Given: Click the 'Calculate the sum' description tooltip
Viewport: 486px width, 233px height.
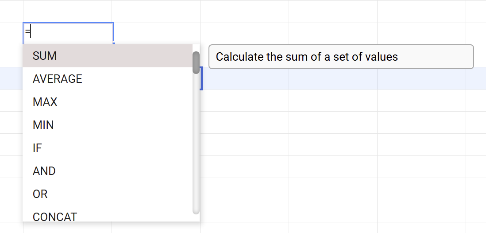Looking at the screenshot, I should coord(341,57).
